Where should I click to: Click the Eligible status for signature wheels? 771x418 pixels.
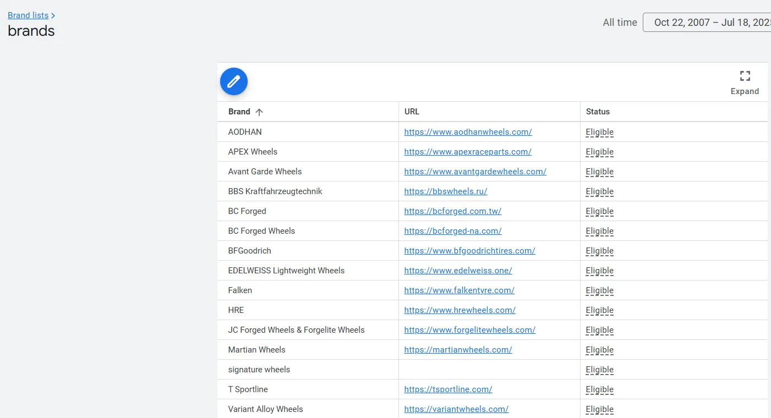(599, 369)
